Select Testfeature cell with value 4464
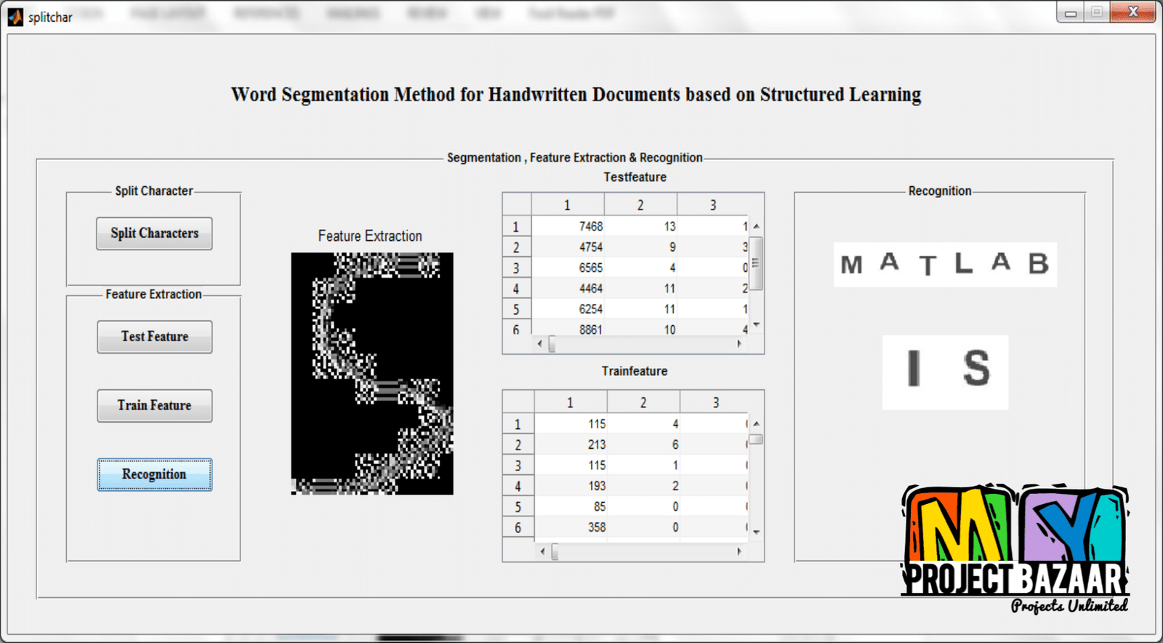The width and height of the screenshot is (1163, 643). pyautogui.click(x=568, y=289)
